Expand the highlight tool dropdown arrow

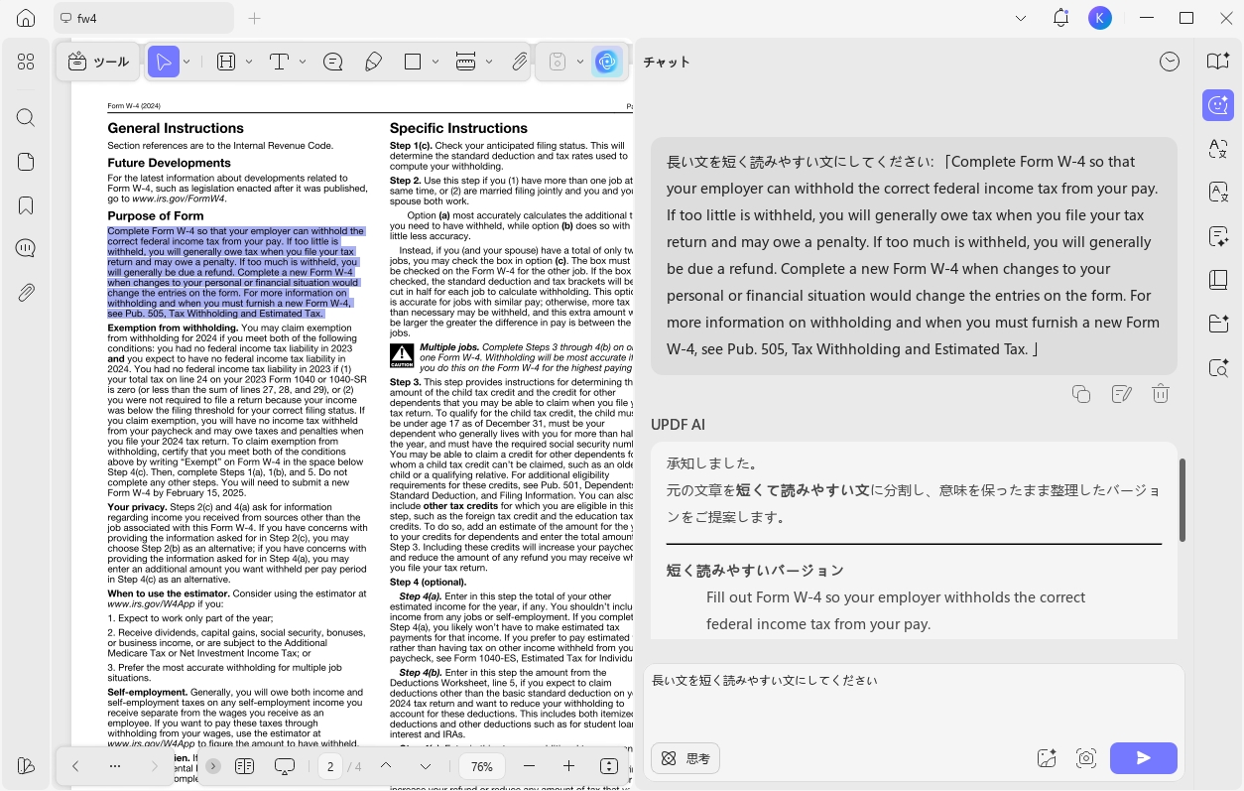coord(248,62)
